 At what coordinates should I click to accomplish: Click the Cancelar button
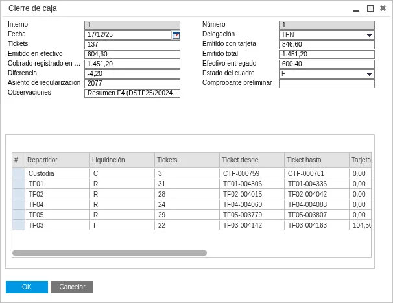tap(72, 287)
